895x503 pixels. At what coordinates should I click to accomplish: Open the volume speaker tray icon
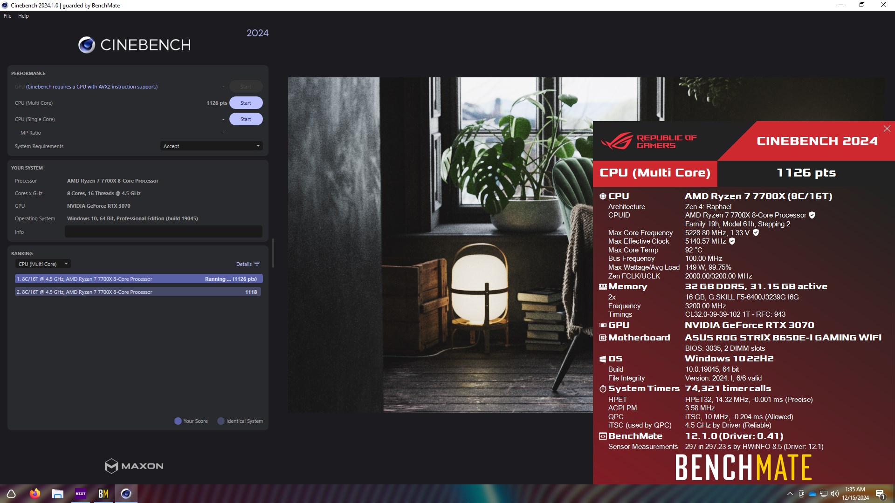click(834, 494)
